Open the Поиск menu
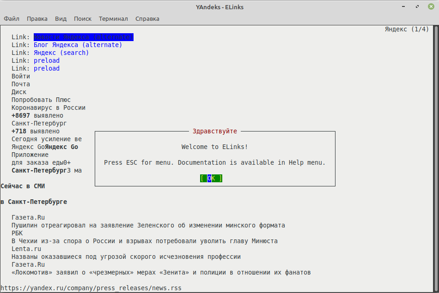This screenshot has height=293, width=439. 83,19
